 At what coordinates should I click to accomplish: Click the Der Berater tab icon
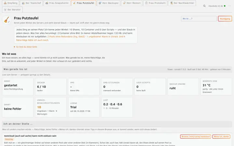coord(5,9)
